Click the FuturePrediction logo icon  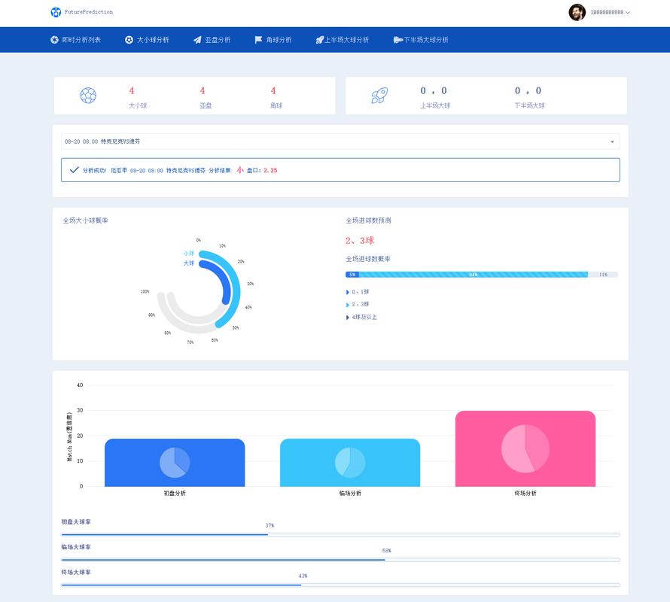56,12
